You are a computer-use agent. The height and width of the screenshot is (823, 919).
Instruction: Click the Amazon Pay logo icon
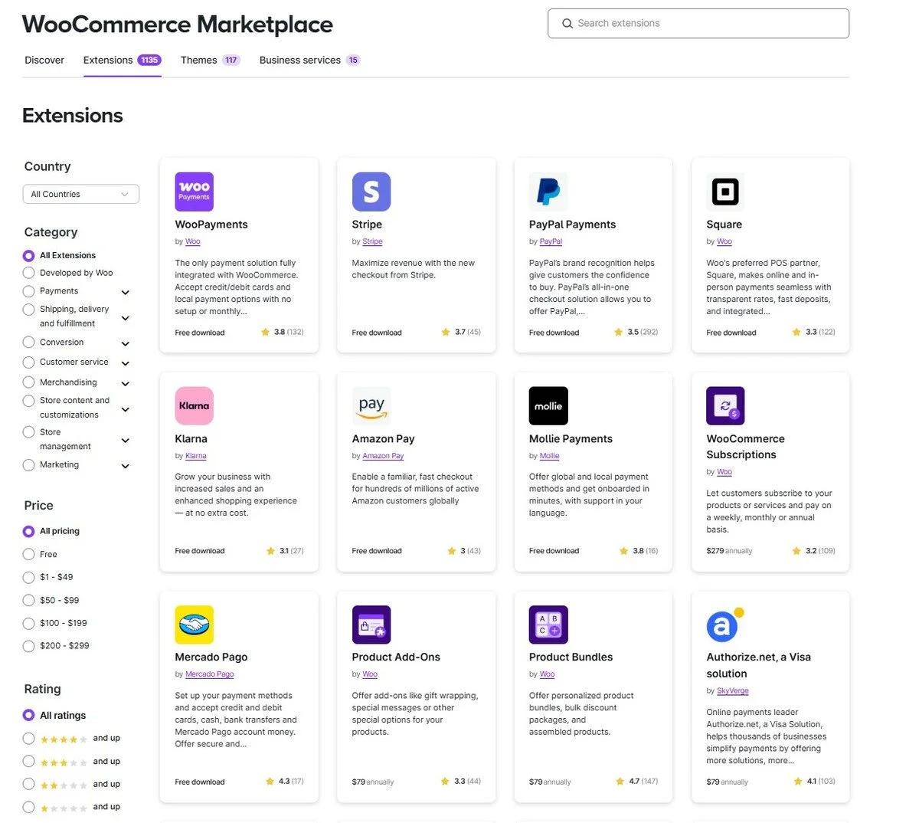[x=371, y=406]
